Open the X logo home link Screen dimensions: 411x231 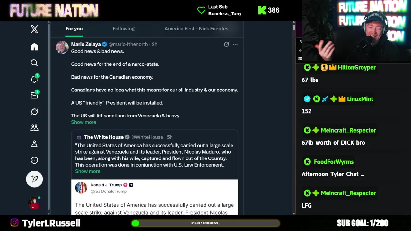34,29
